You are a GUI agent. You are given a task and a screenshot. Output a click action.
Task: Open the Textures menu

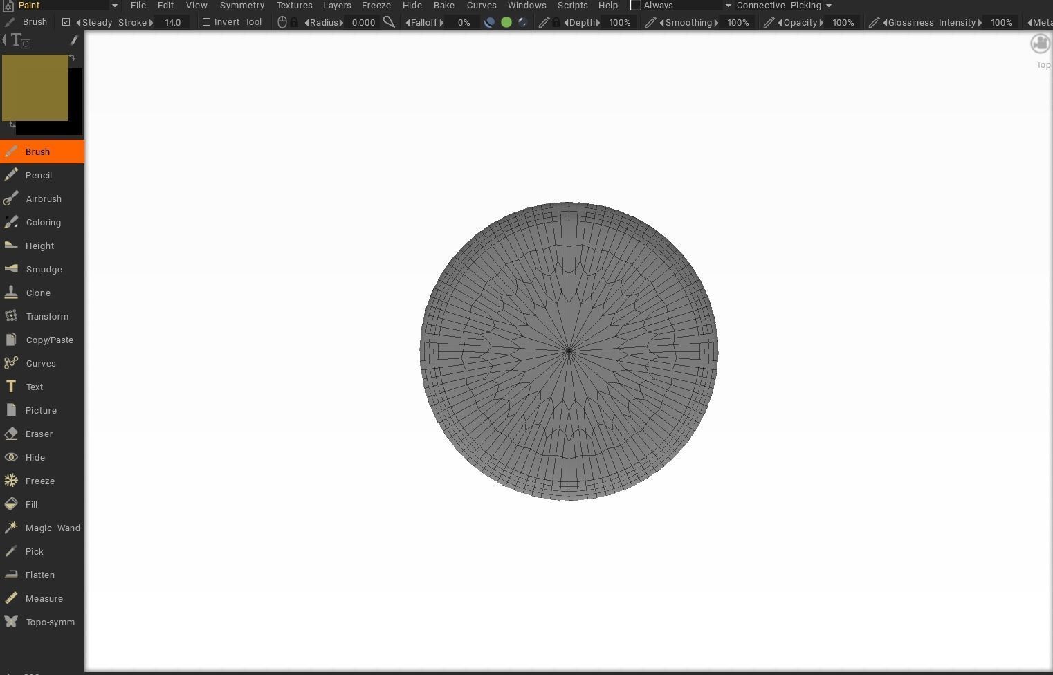pyautogui.click(x=295, y=5)
